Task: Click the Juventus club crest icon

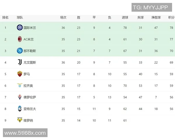Action: (20, 62)
